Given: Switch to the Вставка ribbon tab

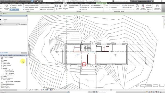Looking at the screenshot, I should point(26,3).
